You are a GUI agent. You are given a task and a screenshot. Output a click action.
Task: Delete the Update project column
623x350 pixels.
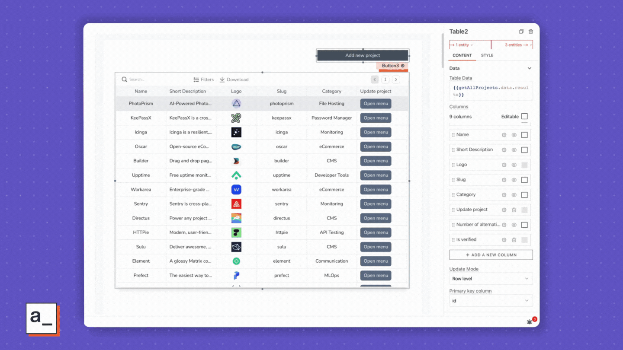(514, 210)
